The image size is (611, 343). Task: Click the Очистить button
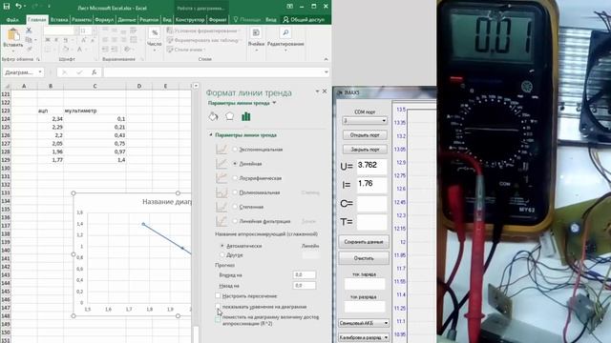pos(364,258)
